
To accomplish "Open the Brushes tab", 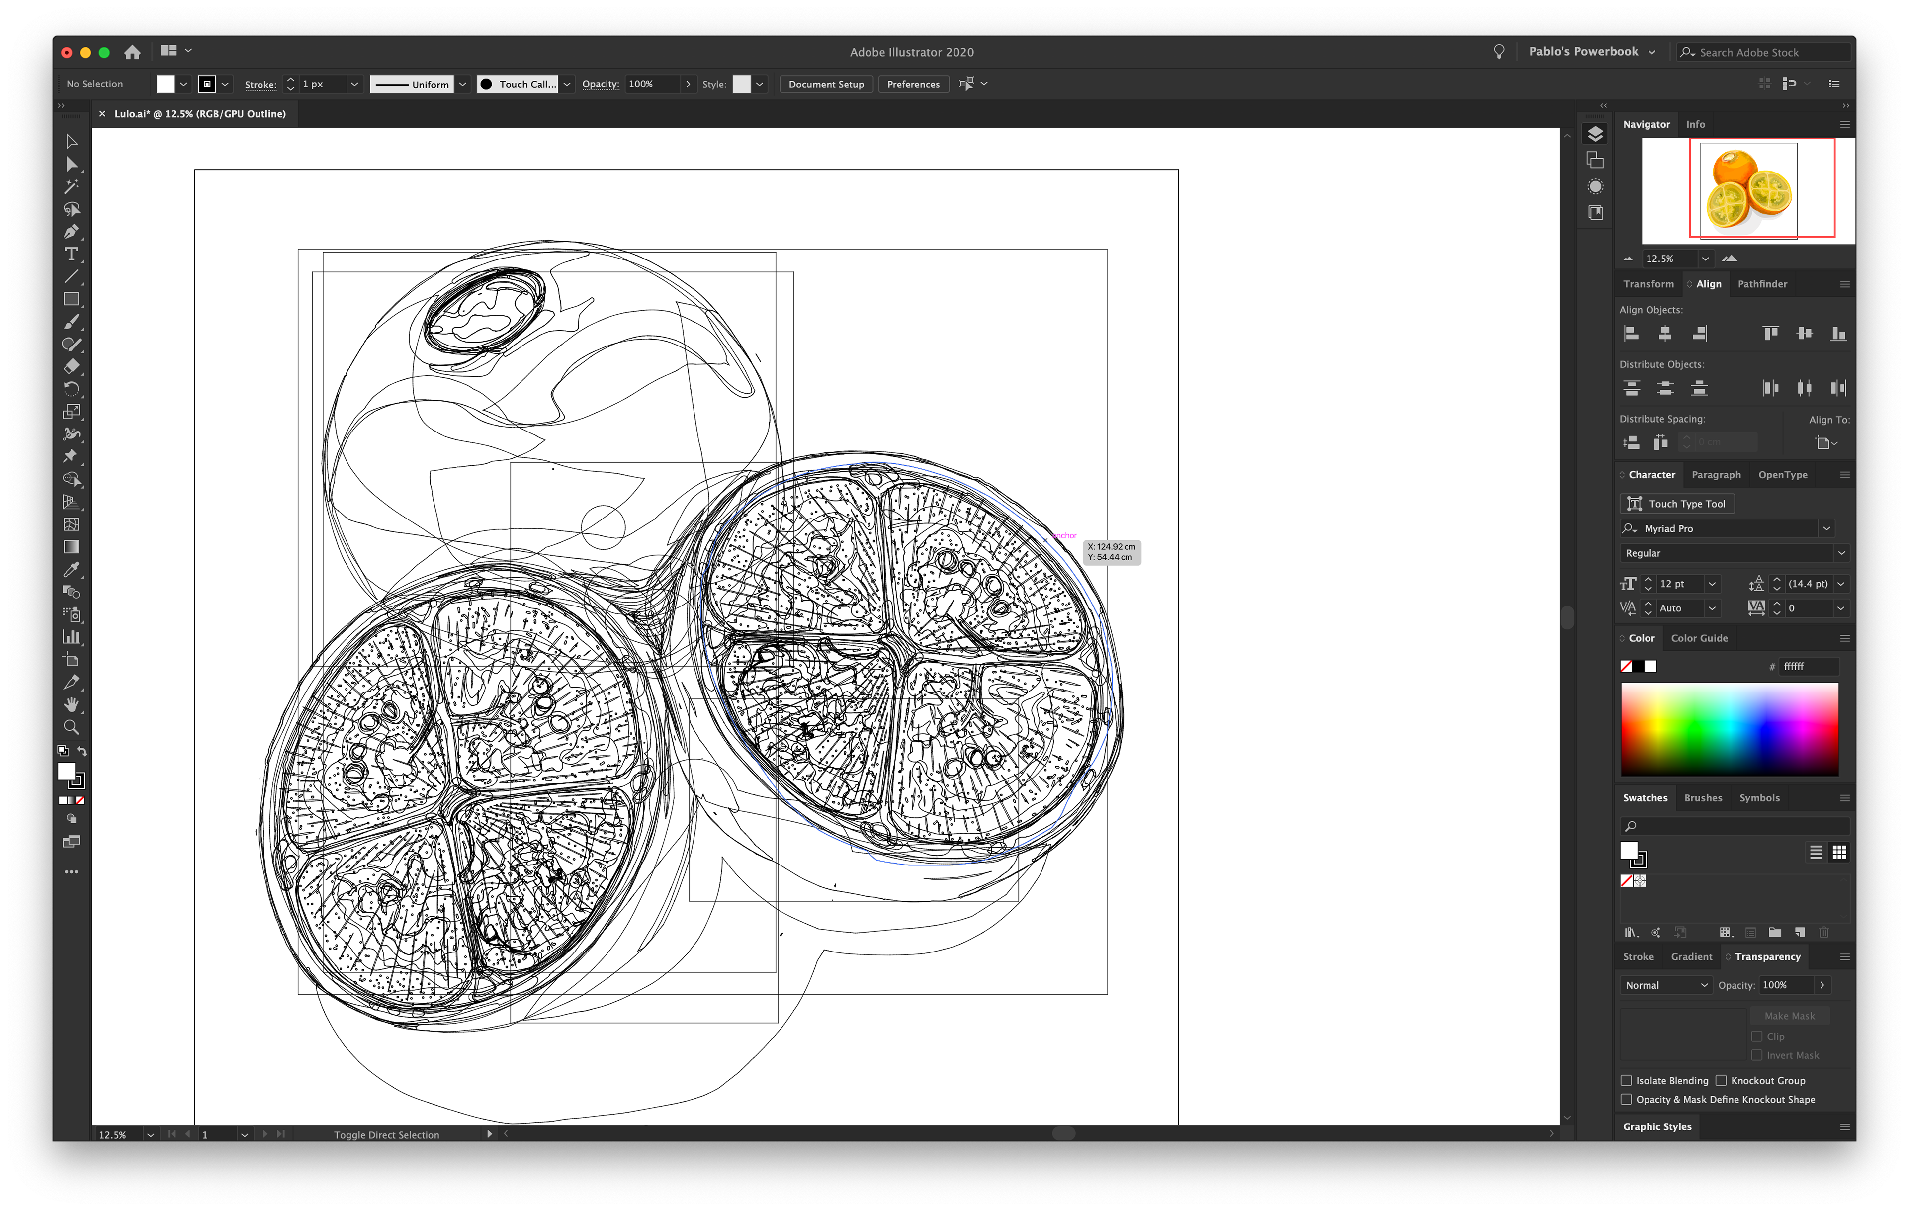I will click(x=1703, y=798).
